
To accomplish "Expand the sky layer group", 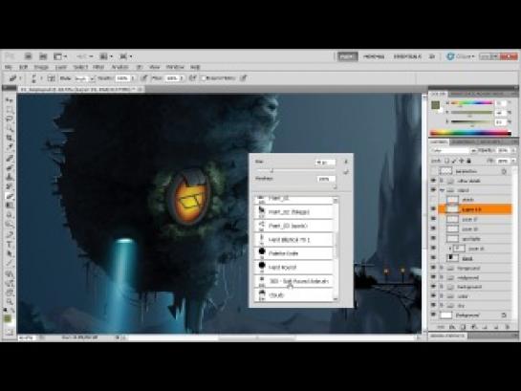I will (x=442, y=305).
